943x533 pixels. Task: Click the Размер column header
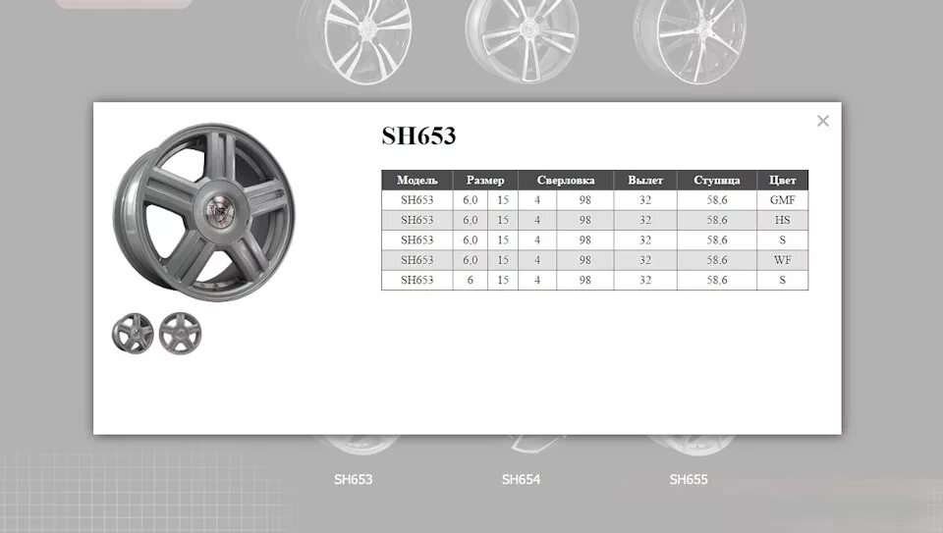pyautogui.click(x=485, y=181)
